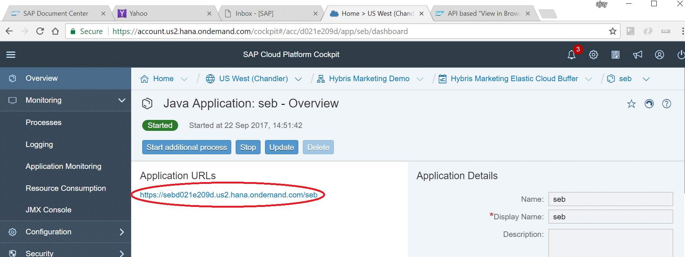Image resolution: width=685 pixels, height=257 pixels.
Task: Open the user profile icon
Action: [659, 55]
